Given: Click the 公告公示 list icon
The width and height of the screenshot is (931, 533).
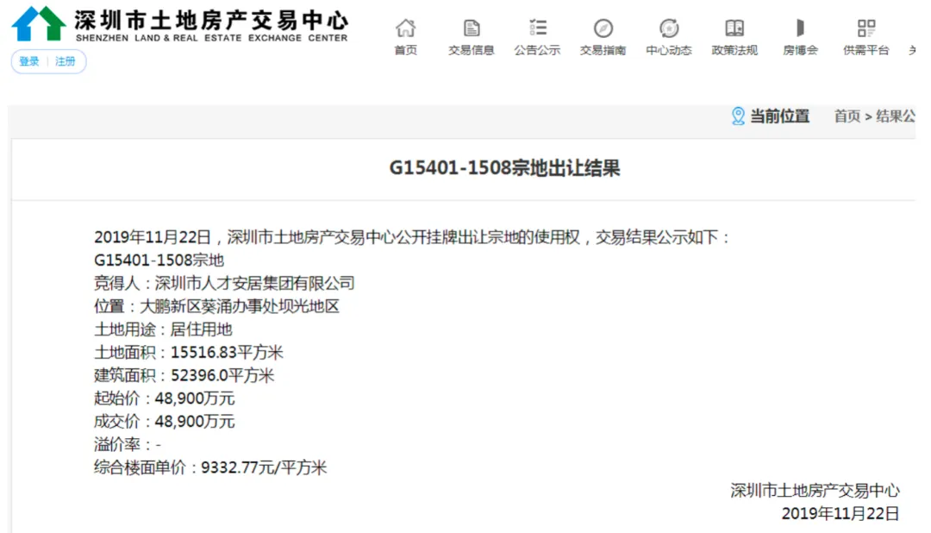Looking at the screenshot, I should coord(537,28).
